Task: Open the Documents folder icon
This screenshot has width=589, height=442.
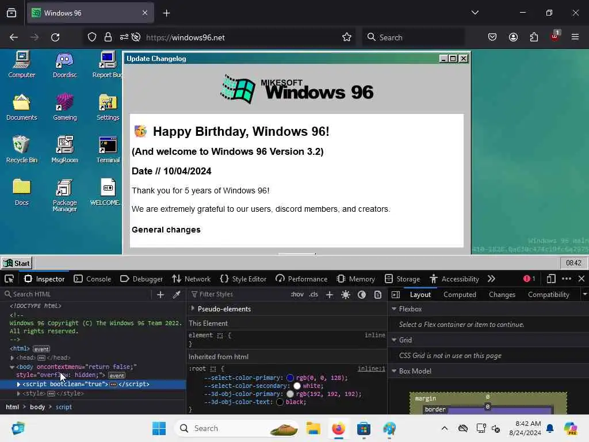Action: [22, 107]
